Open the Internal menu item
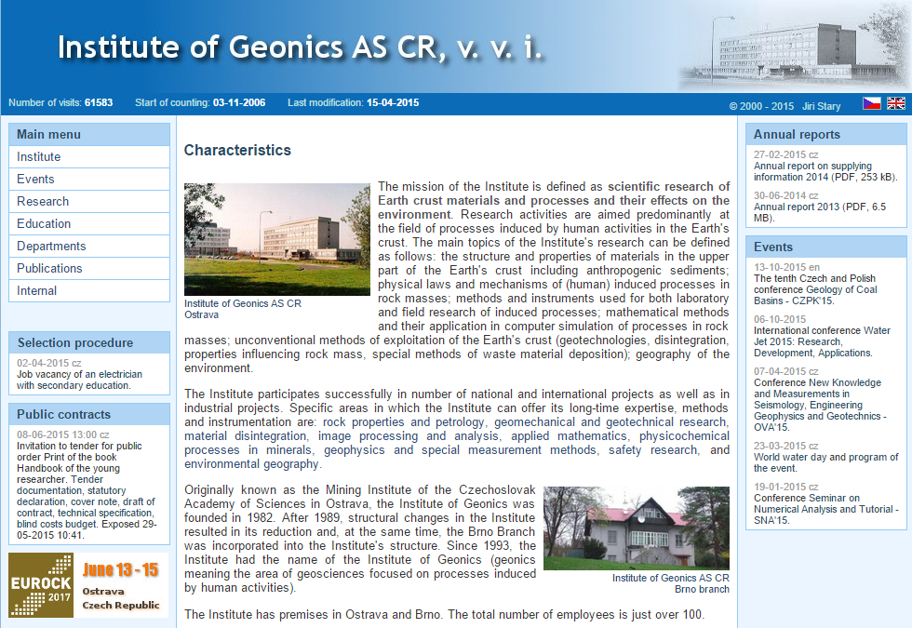912x628 pixels. tap(36, 290)
